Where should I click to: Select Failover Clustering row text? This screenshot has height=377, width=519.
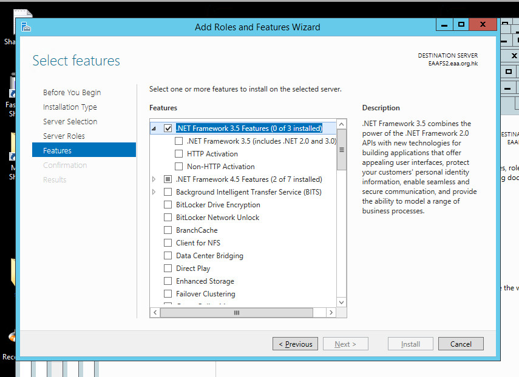pyautogui.click(x=206, y=294)
